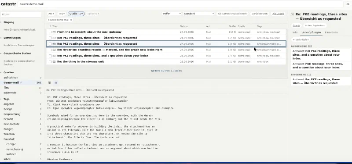Viewport: 352px width, 164px height.
Task: Click the mail icon of the Hyperion sharding row
Action: (54, 50)
